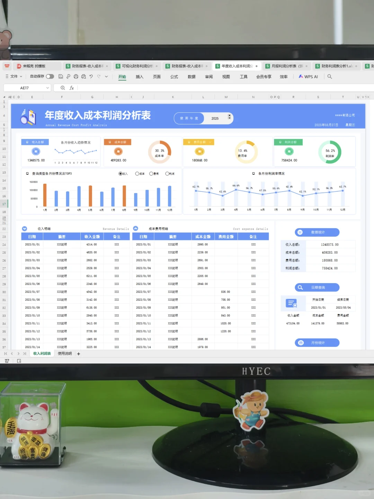Select the 收入 radio button
This screenshot has height=499, width=374.
pyautogui.click(x=121, y=174)
